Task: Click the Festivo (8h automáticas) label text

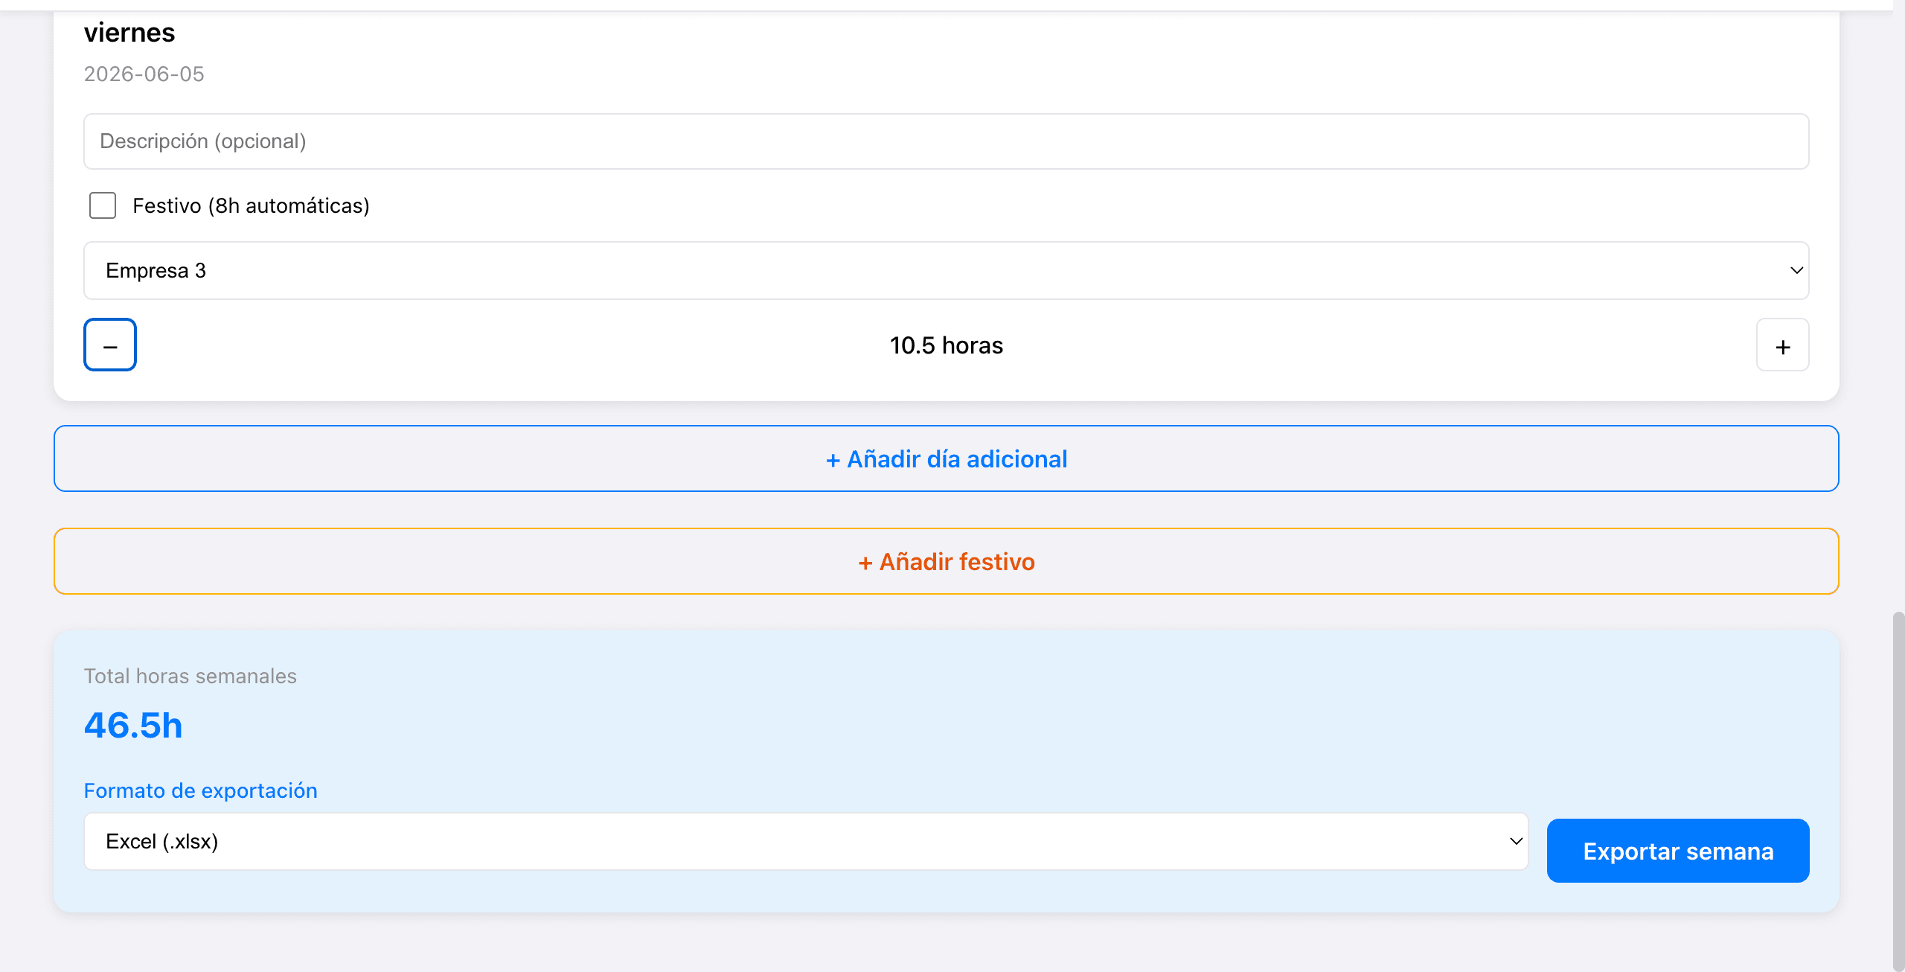Action: pyautogui.click(x=251, y=205)
